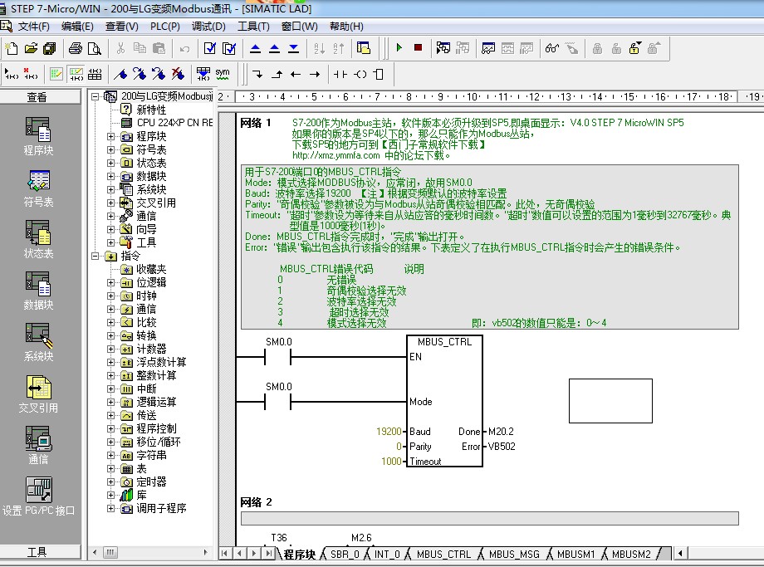The width and height of the screenshot is (764, 567).
Task: Toggle a bookmark on the current network
Action: click(119, 74)
